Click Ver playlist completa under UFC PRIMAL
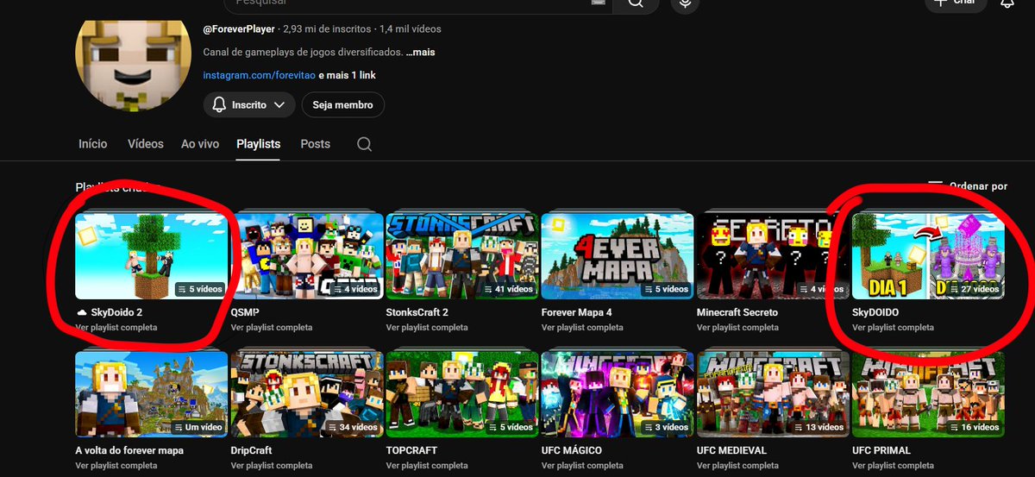The width and height of the screenshot is (1035, 477). tap(893, 466)
